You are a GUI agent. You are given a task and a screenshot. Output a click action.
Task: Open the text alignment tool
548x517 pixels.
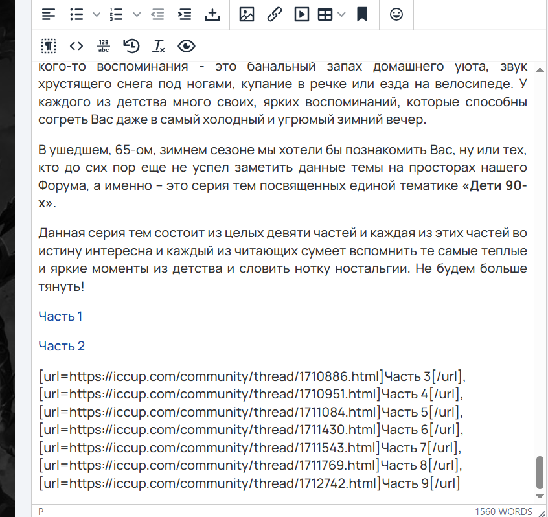coord(49,15)
